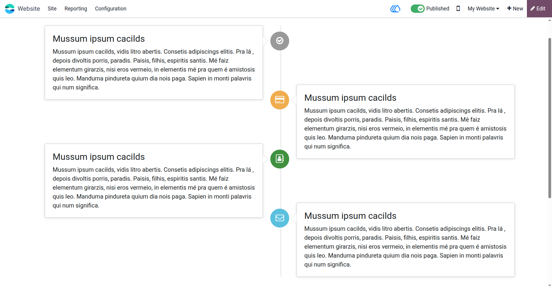
Task: Click the Published label text
Action: pyautogui.click(x=438, y=9)
